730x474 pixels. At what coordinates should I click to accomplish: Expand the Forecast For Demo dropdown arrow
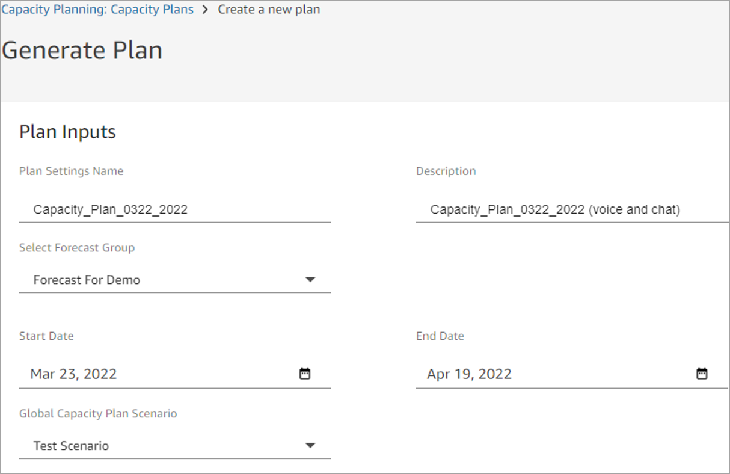point(310,280)
